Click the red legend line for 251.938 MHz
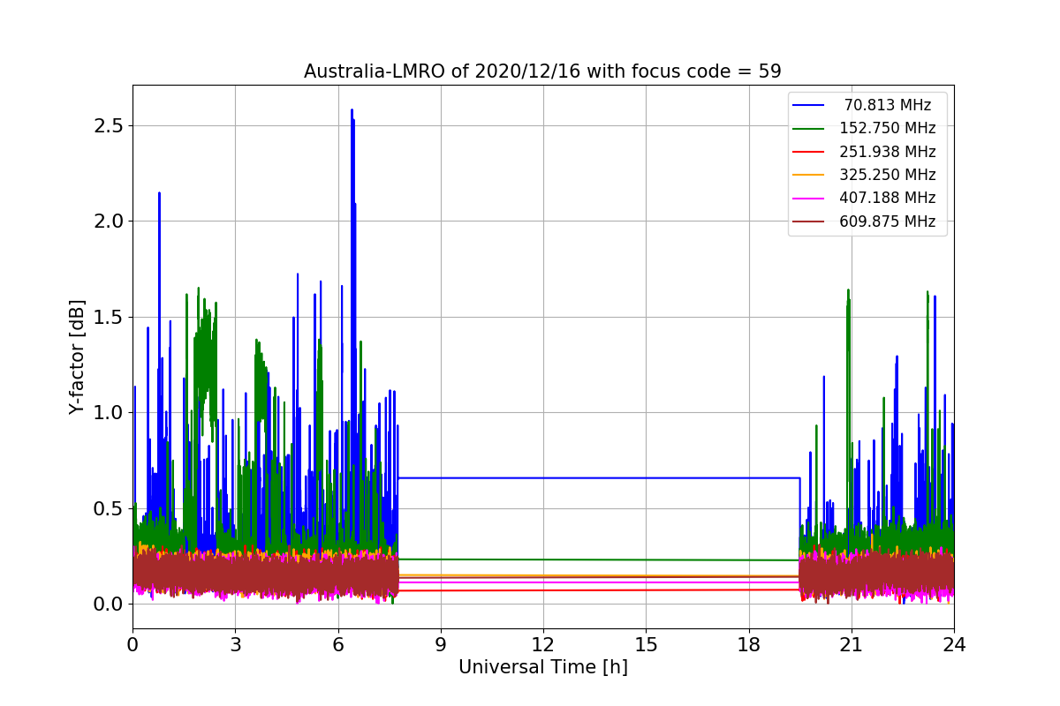This screenshot has height=706, width=1060. pyautogui.click(x=808, y=152)
